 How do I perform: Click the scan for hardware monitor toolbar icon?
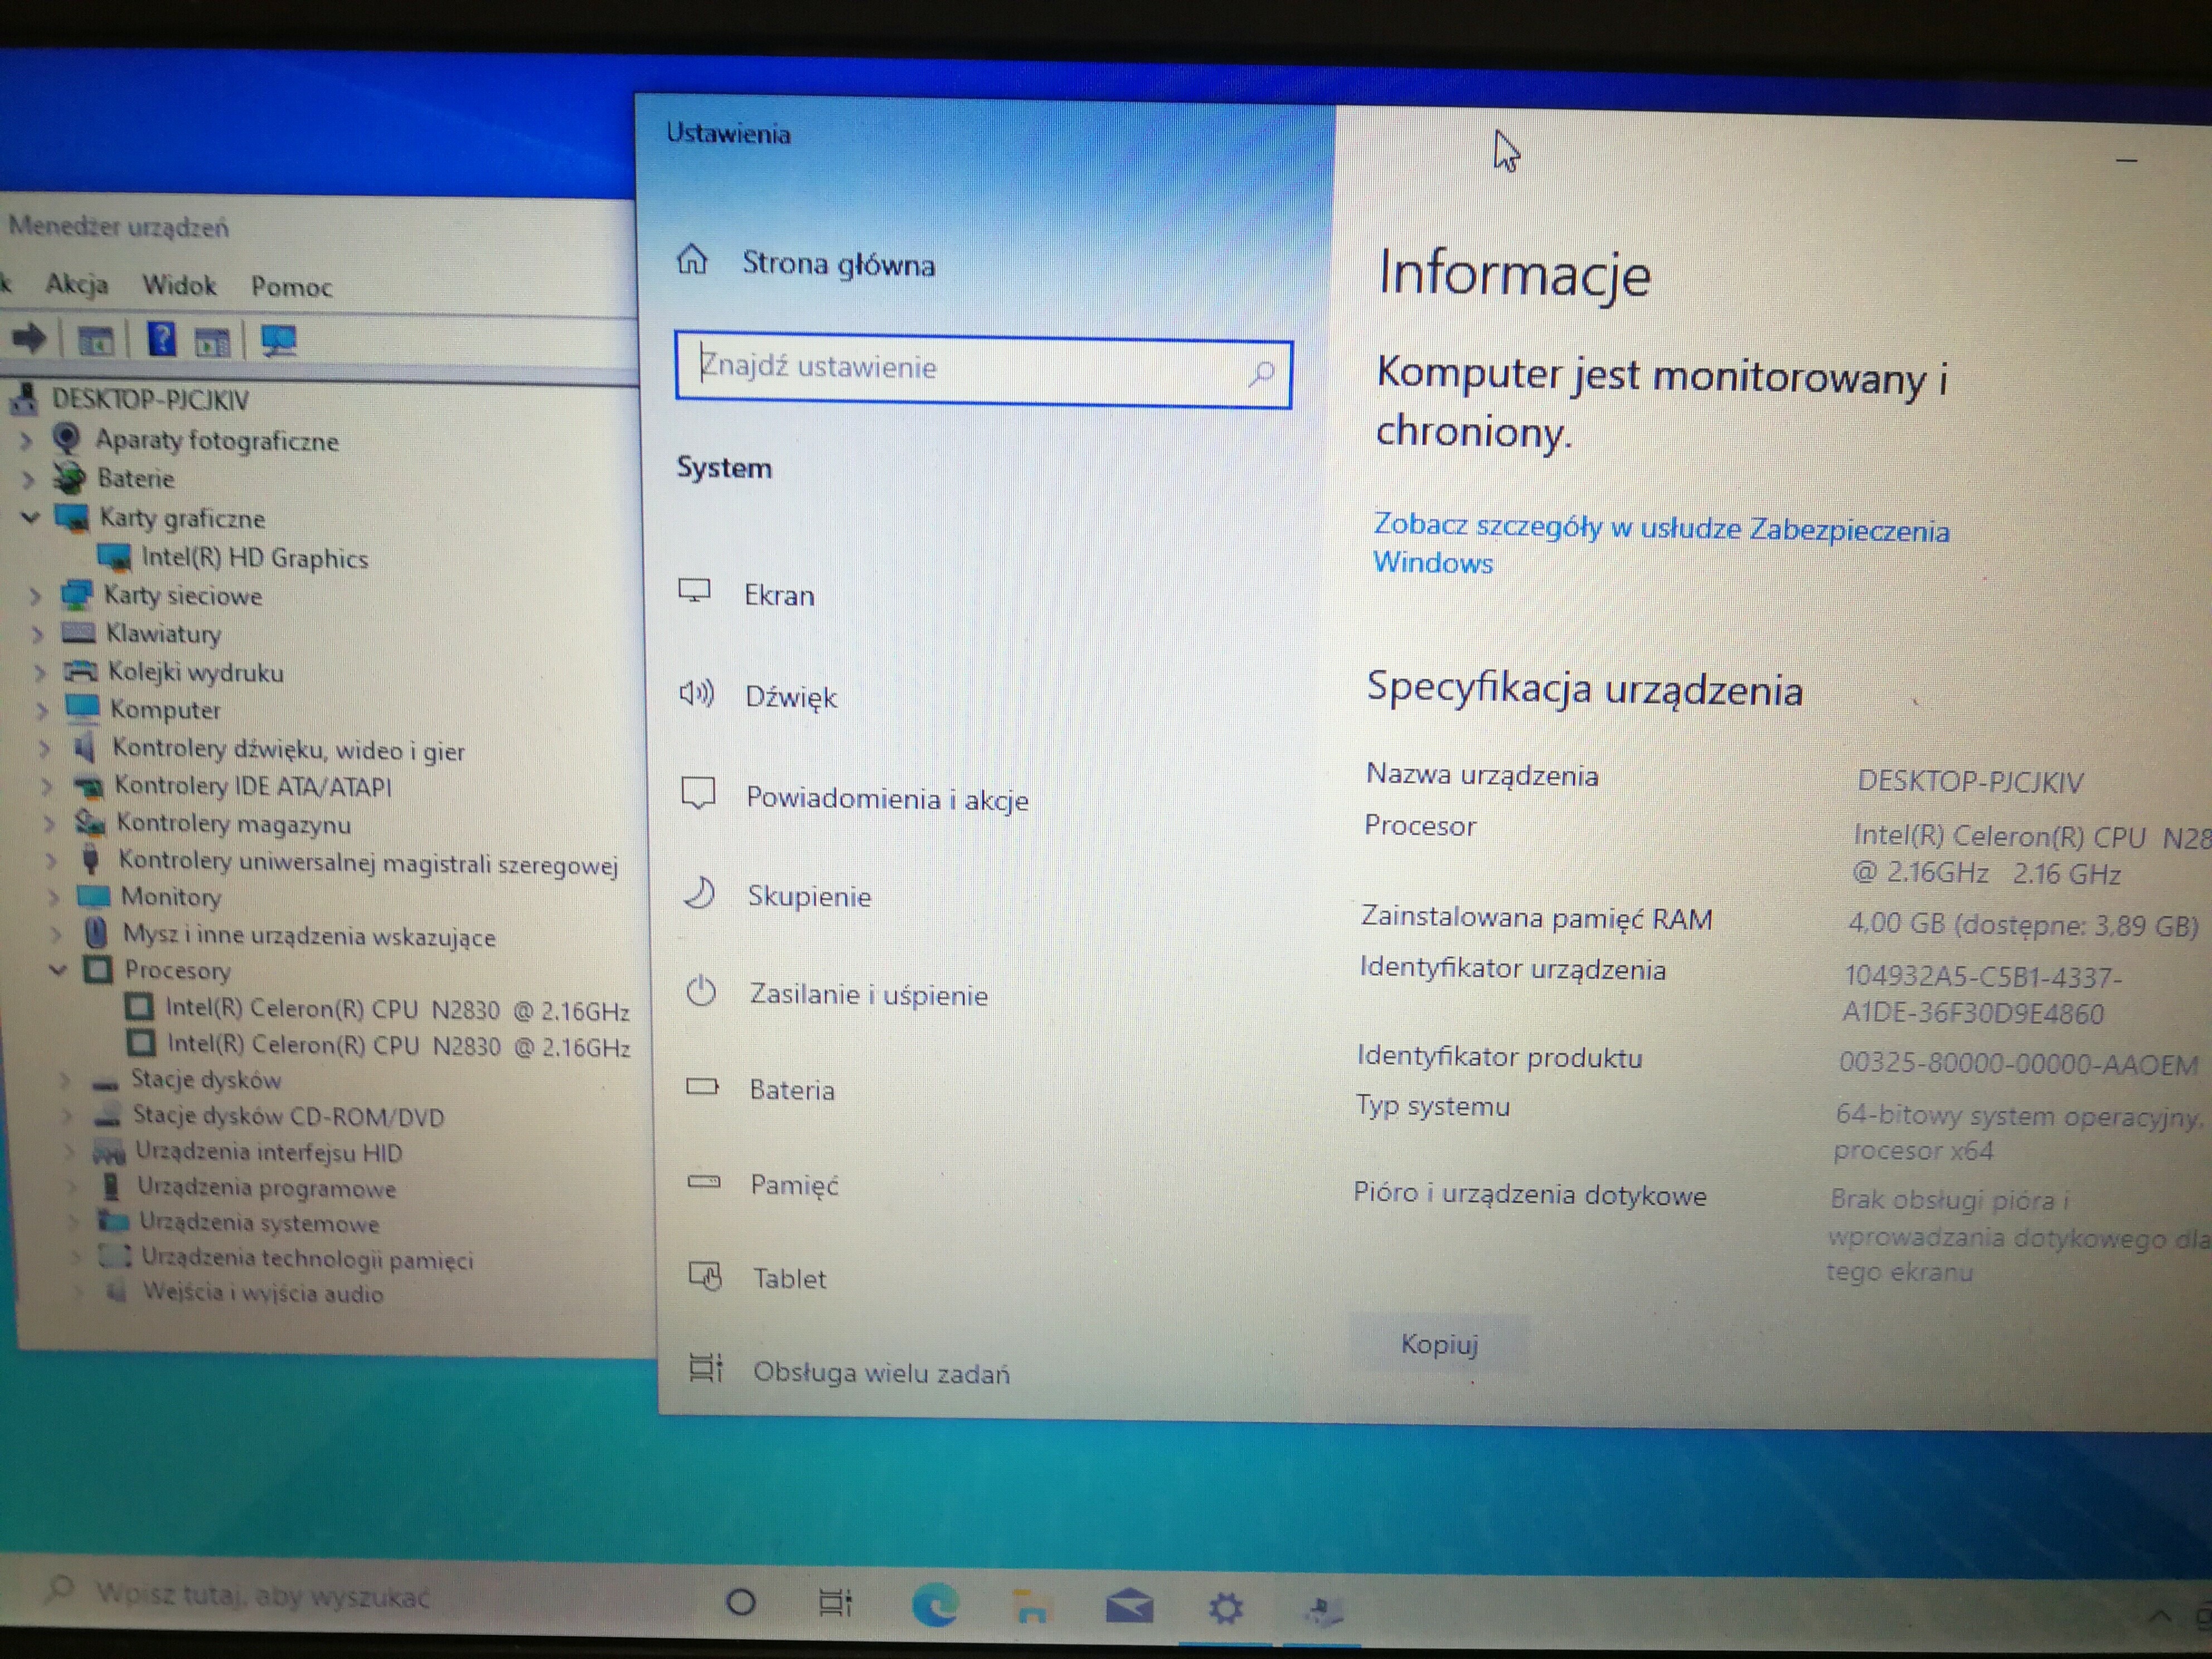point(278,341)
